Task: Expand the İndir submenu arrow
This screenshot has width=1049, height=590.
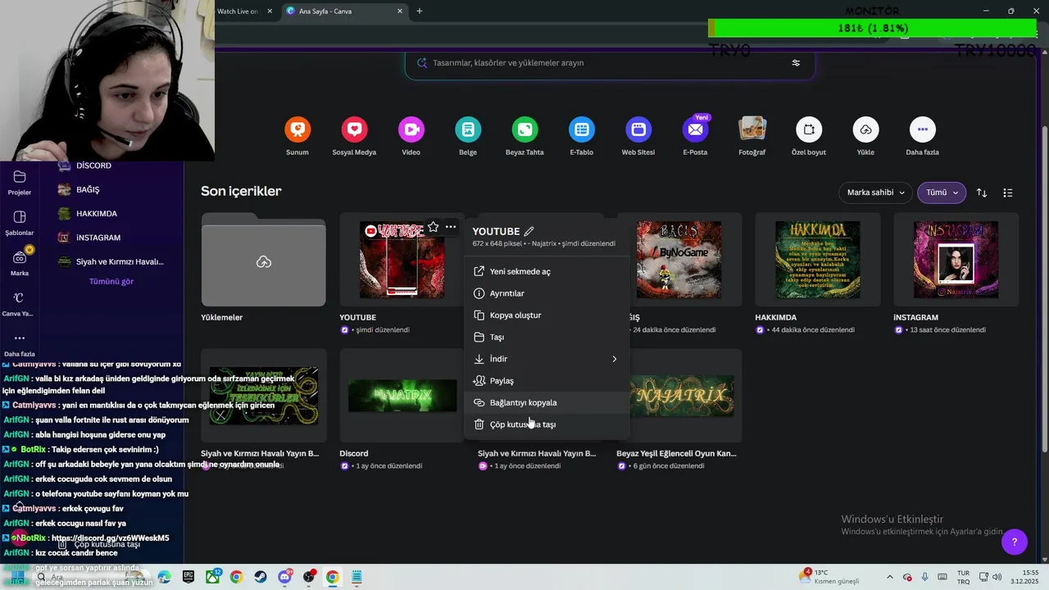Action: (x=614, y=359)
